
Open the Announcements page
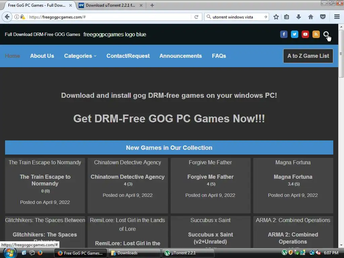pyautogui.click(x=180, y=56)
